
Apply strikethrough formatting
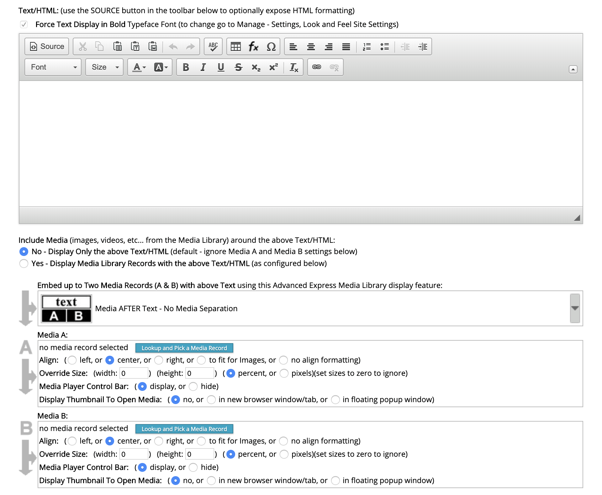[x=238, y=67]
